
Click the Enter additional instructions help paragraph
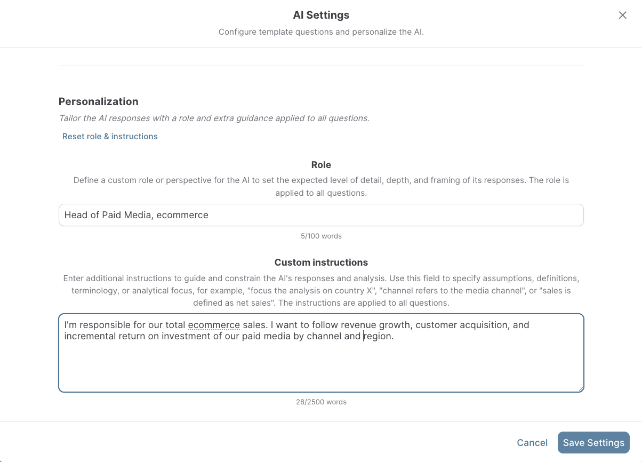(x=321, y=291)
